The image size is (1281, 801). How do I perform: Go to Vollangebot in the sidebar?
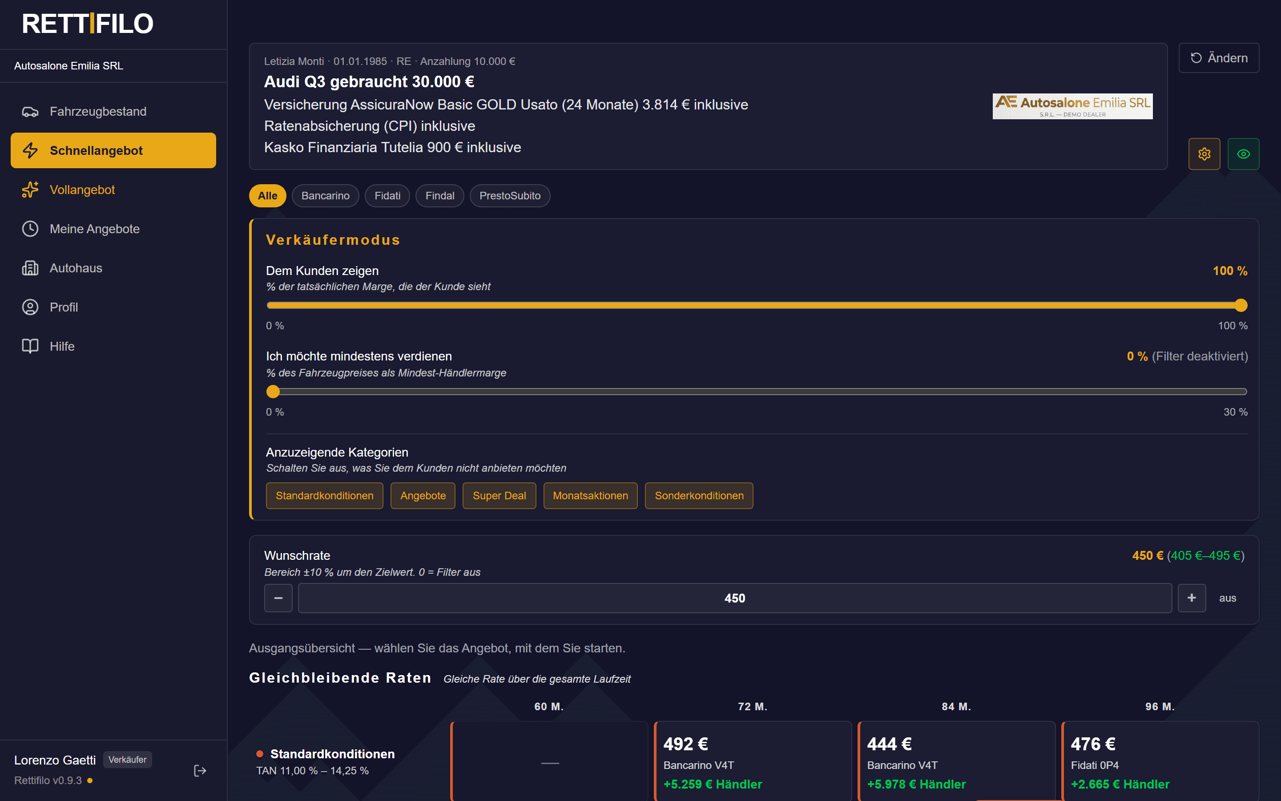coord(113,190)
